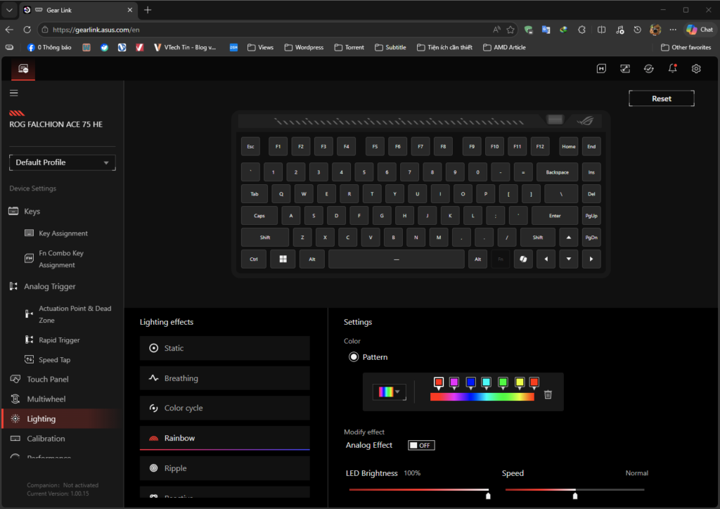720x509 pixels.
Task: Open the browser tab list chevron
Action: click(x=9, y=10)
